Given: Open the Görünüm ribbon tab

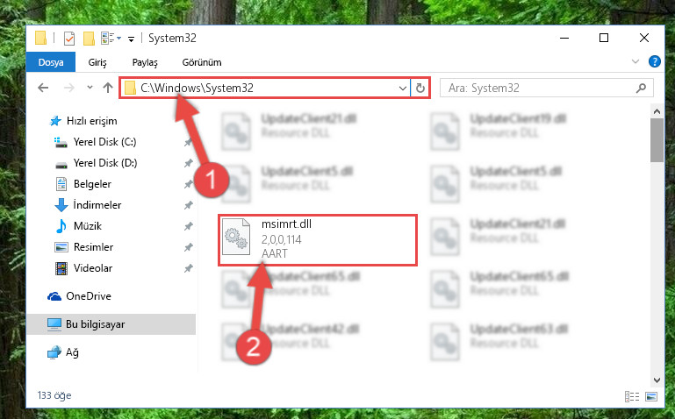Looking at the screenshot, I should [x=202, y=62].
